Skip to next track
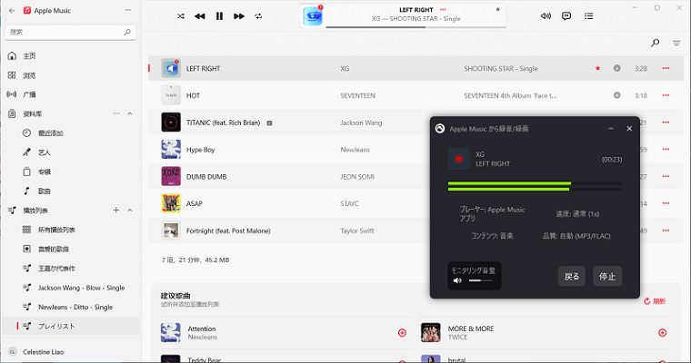 pos(239,16)
